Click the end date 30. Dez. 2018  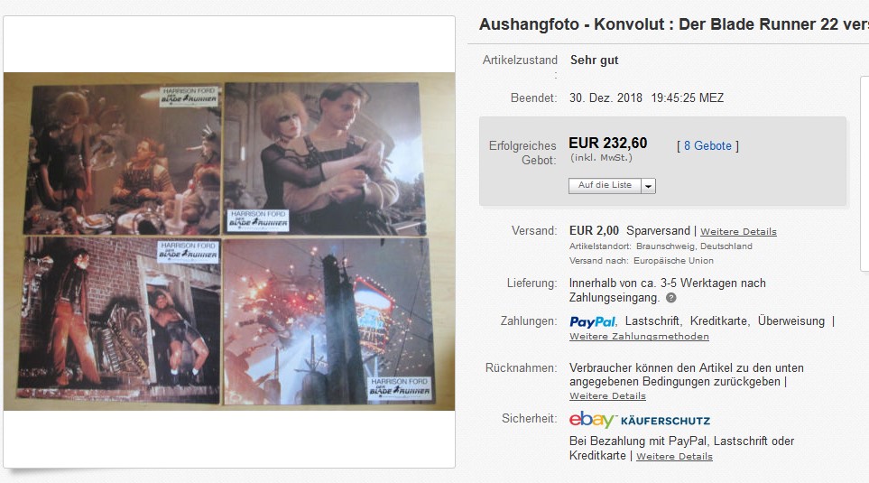click(606, 98)
